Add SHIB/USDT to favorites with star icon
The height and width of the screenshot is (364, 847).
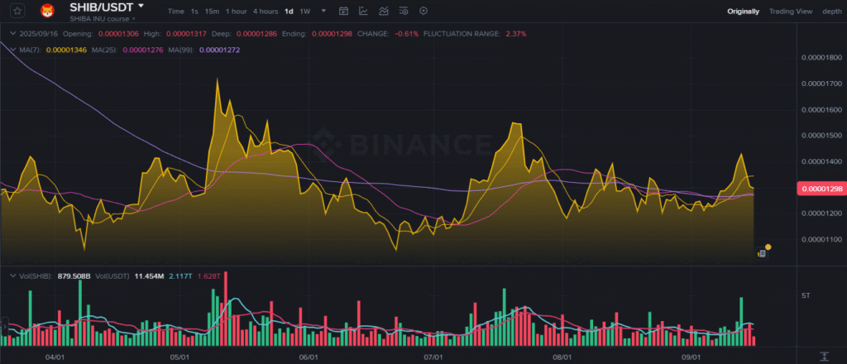pyautogui.click(x=18, y=10)
